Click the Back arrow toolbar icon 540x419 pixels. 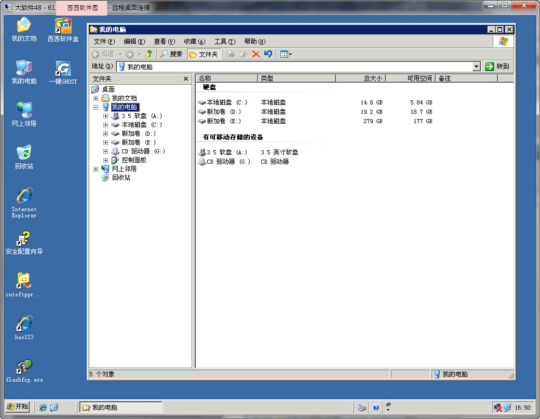pyautogui.click(x=96, y=54)
